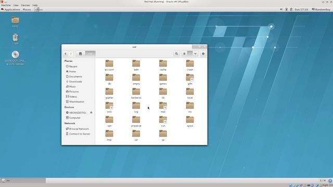Select the preserve folder
Screen dimensions: 333x187
coord(136,122)
